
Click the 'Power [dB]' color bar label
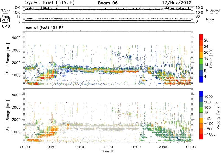(211, 58)
